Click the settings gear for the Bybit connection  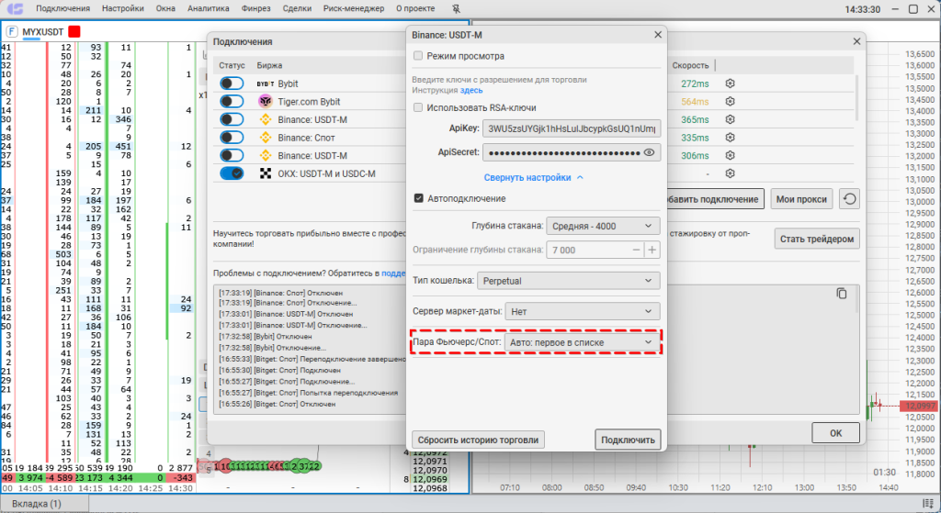731,84
